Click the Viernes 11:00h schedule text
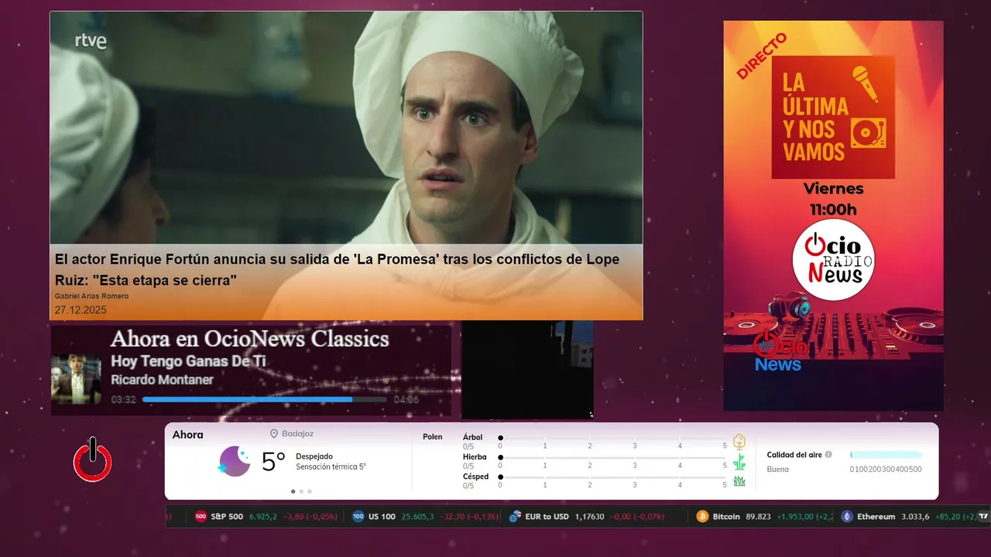991x557 pixels. click(833, 199)
